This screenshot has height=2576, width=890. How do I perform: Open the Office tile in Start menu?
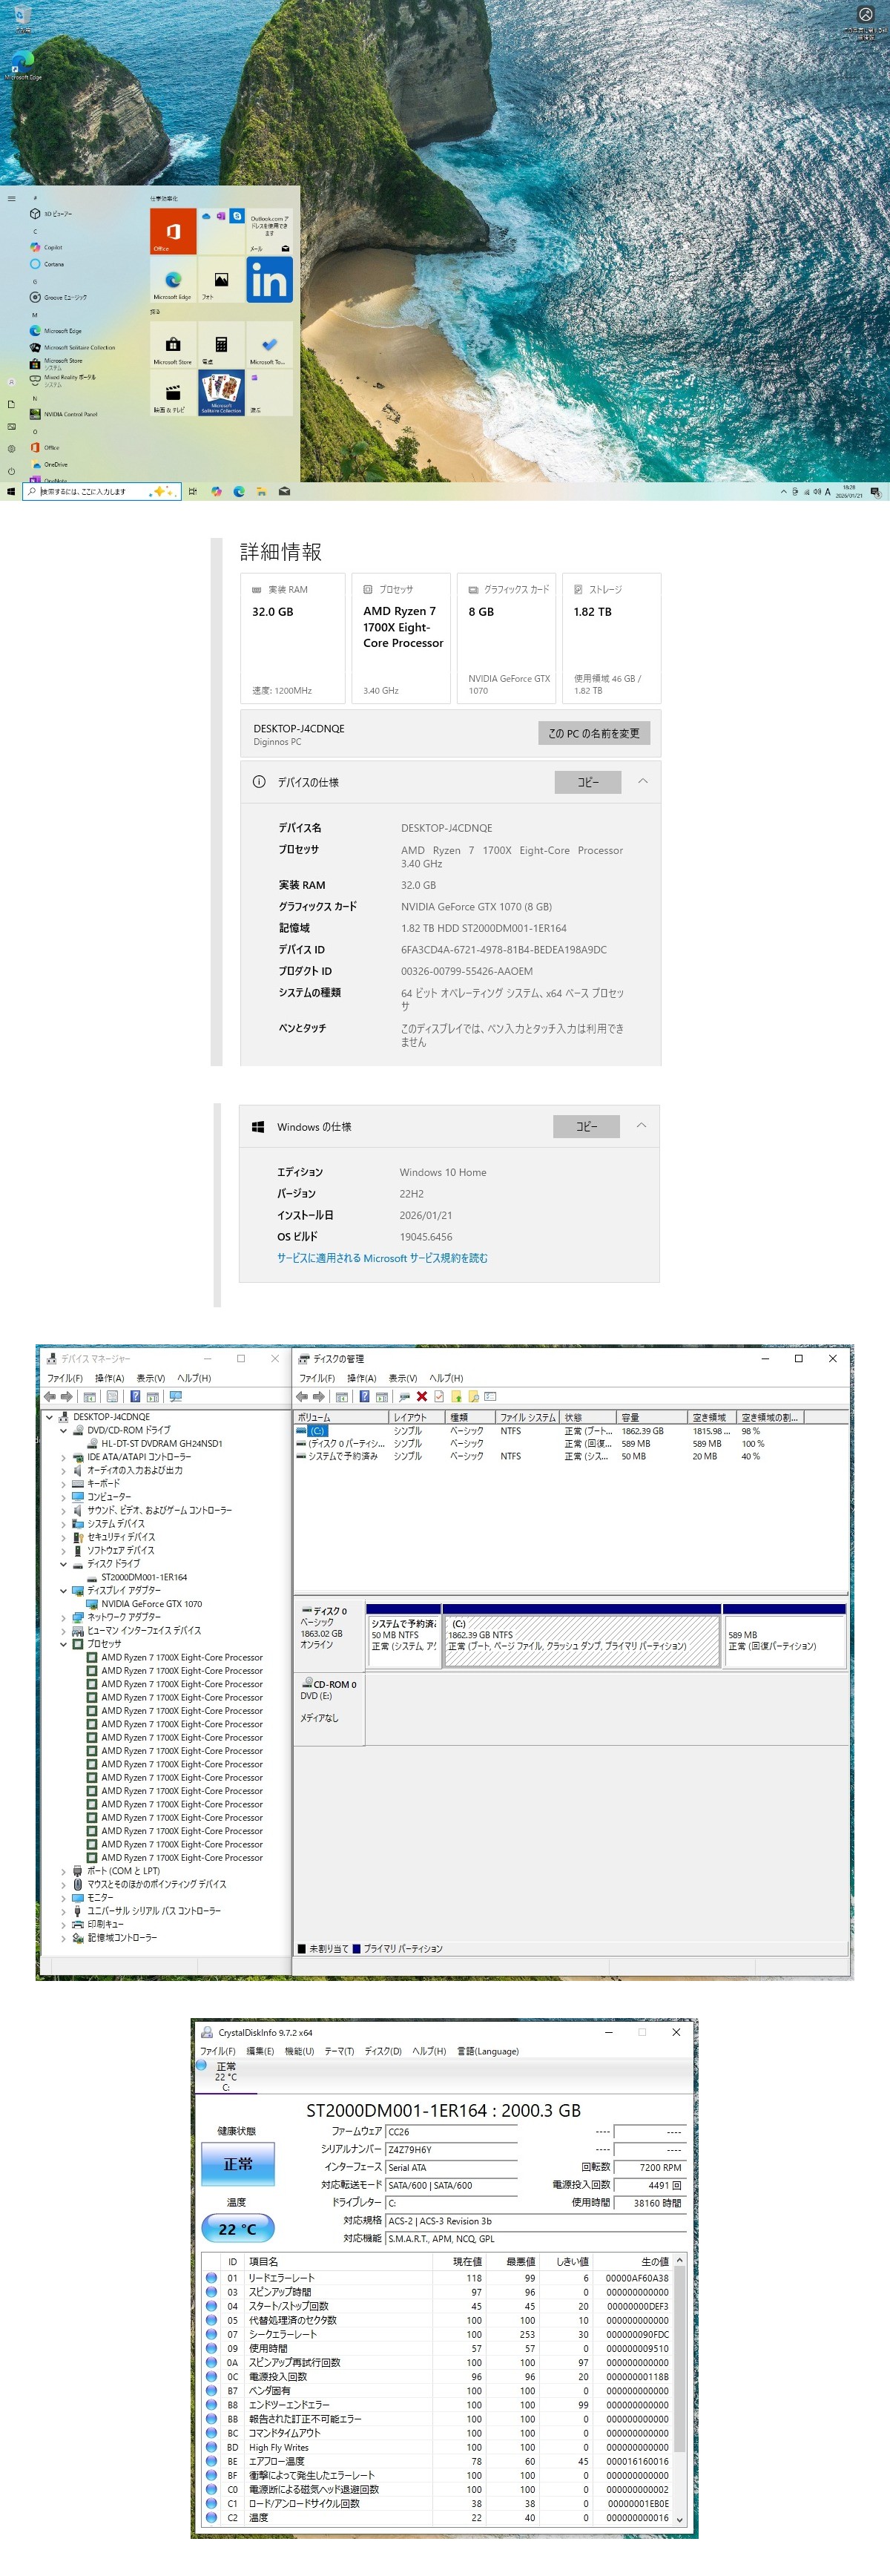point(172,231)
